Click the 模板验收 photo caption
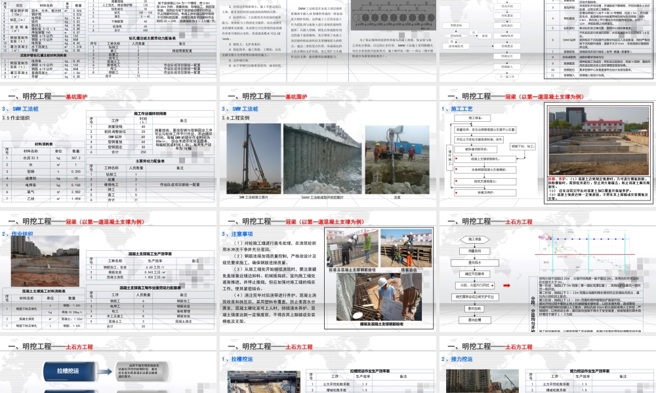 (x=409, y=270)
